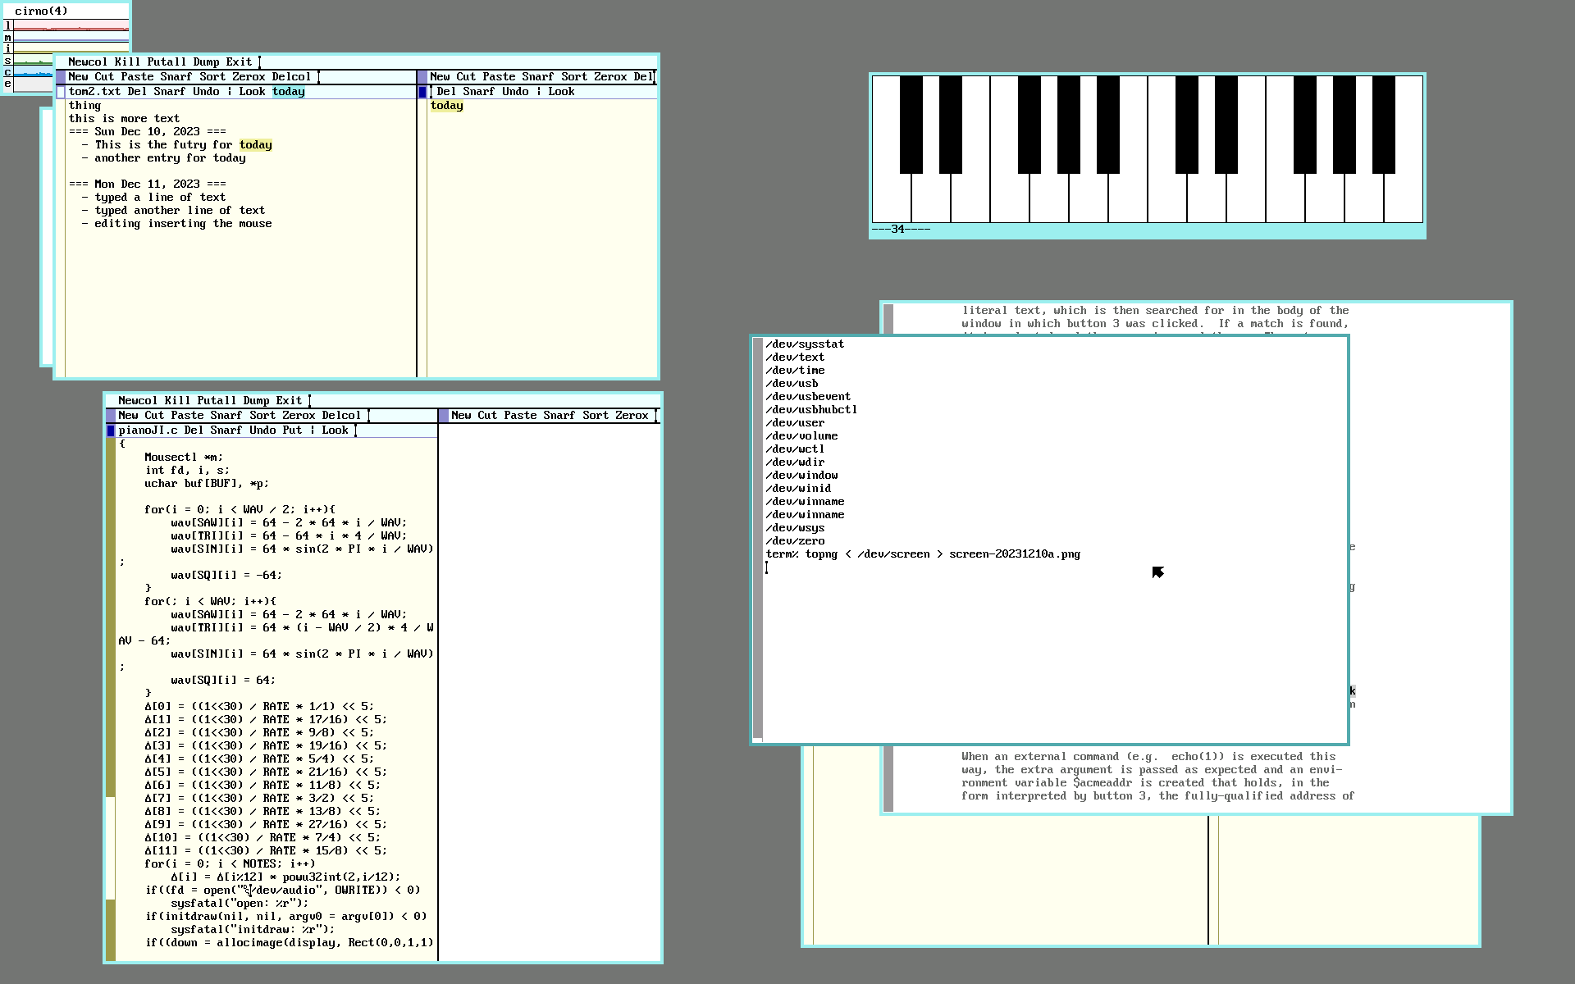Click the cirno(4) stats load graph

(71, 27)
